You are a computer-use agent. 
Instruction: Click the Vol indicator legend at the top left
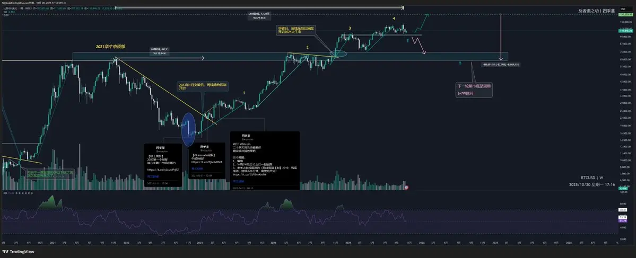[x=8, y=12]
